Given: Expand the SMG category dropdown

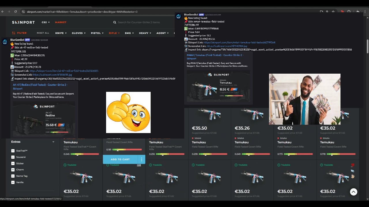Looking at the screenshot, I should point(129,33).
